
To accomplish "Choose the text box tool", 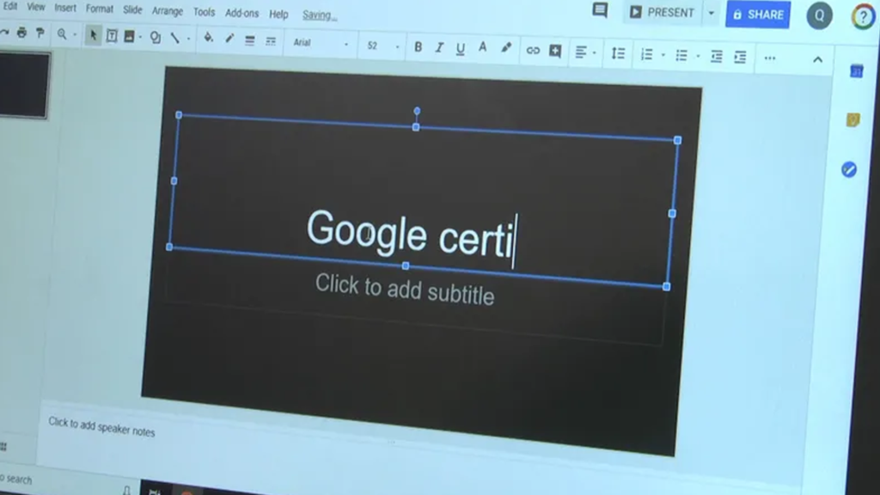I will point(112,36).
